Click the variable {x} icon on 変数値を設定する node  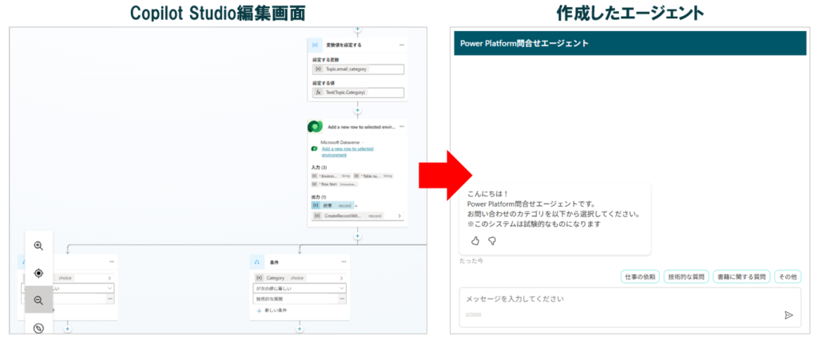click(315, 45)
